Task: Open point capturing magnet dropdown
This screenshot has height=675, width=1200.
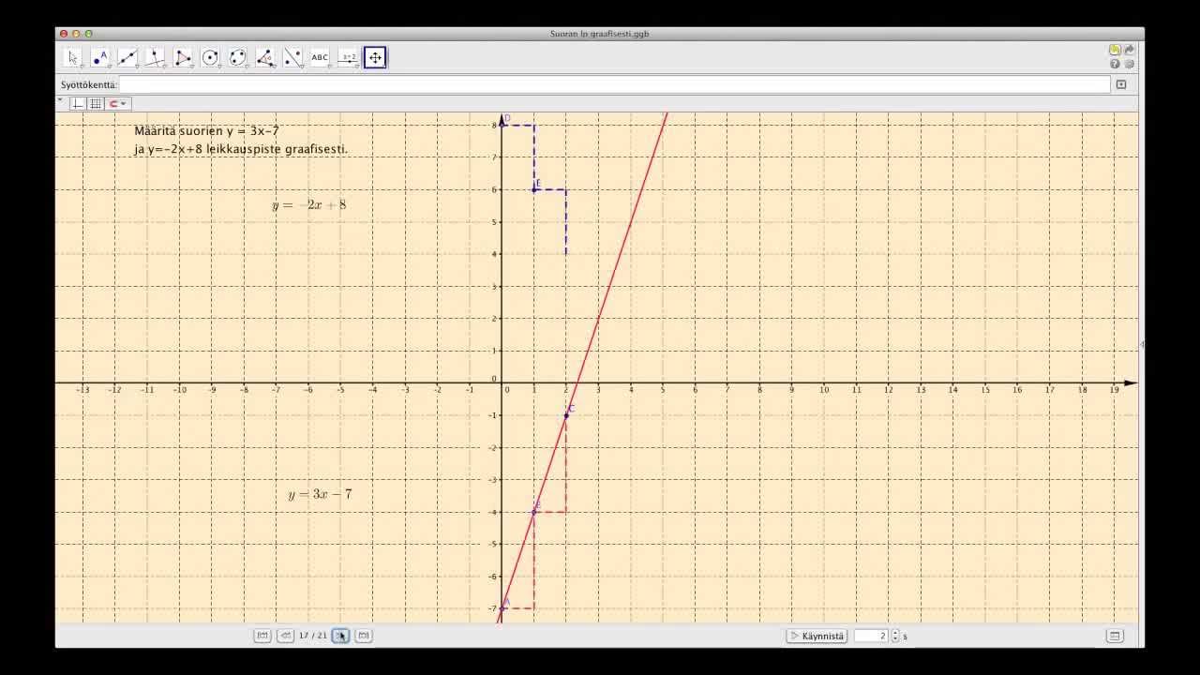Action: pos(117,103)
